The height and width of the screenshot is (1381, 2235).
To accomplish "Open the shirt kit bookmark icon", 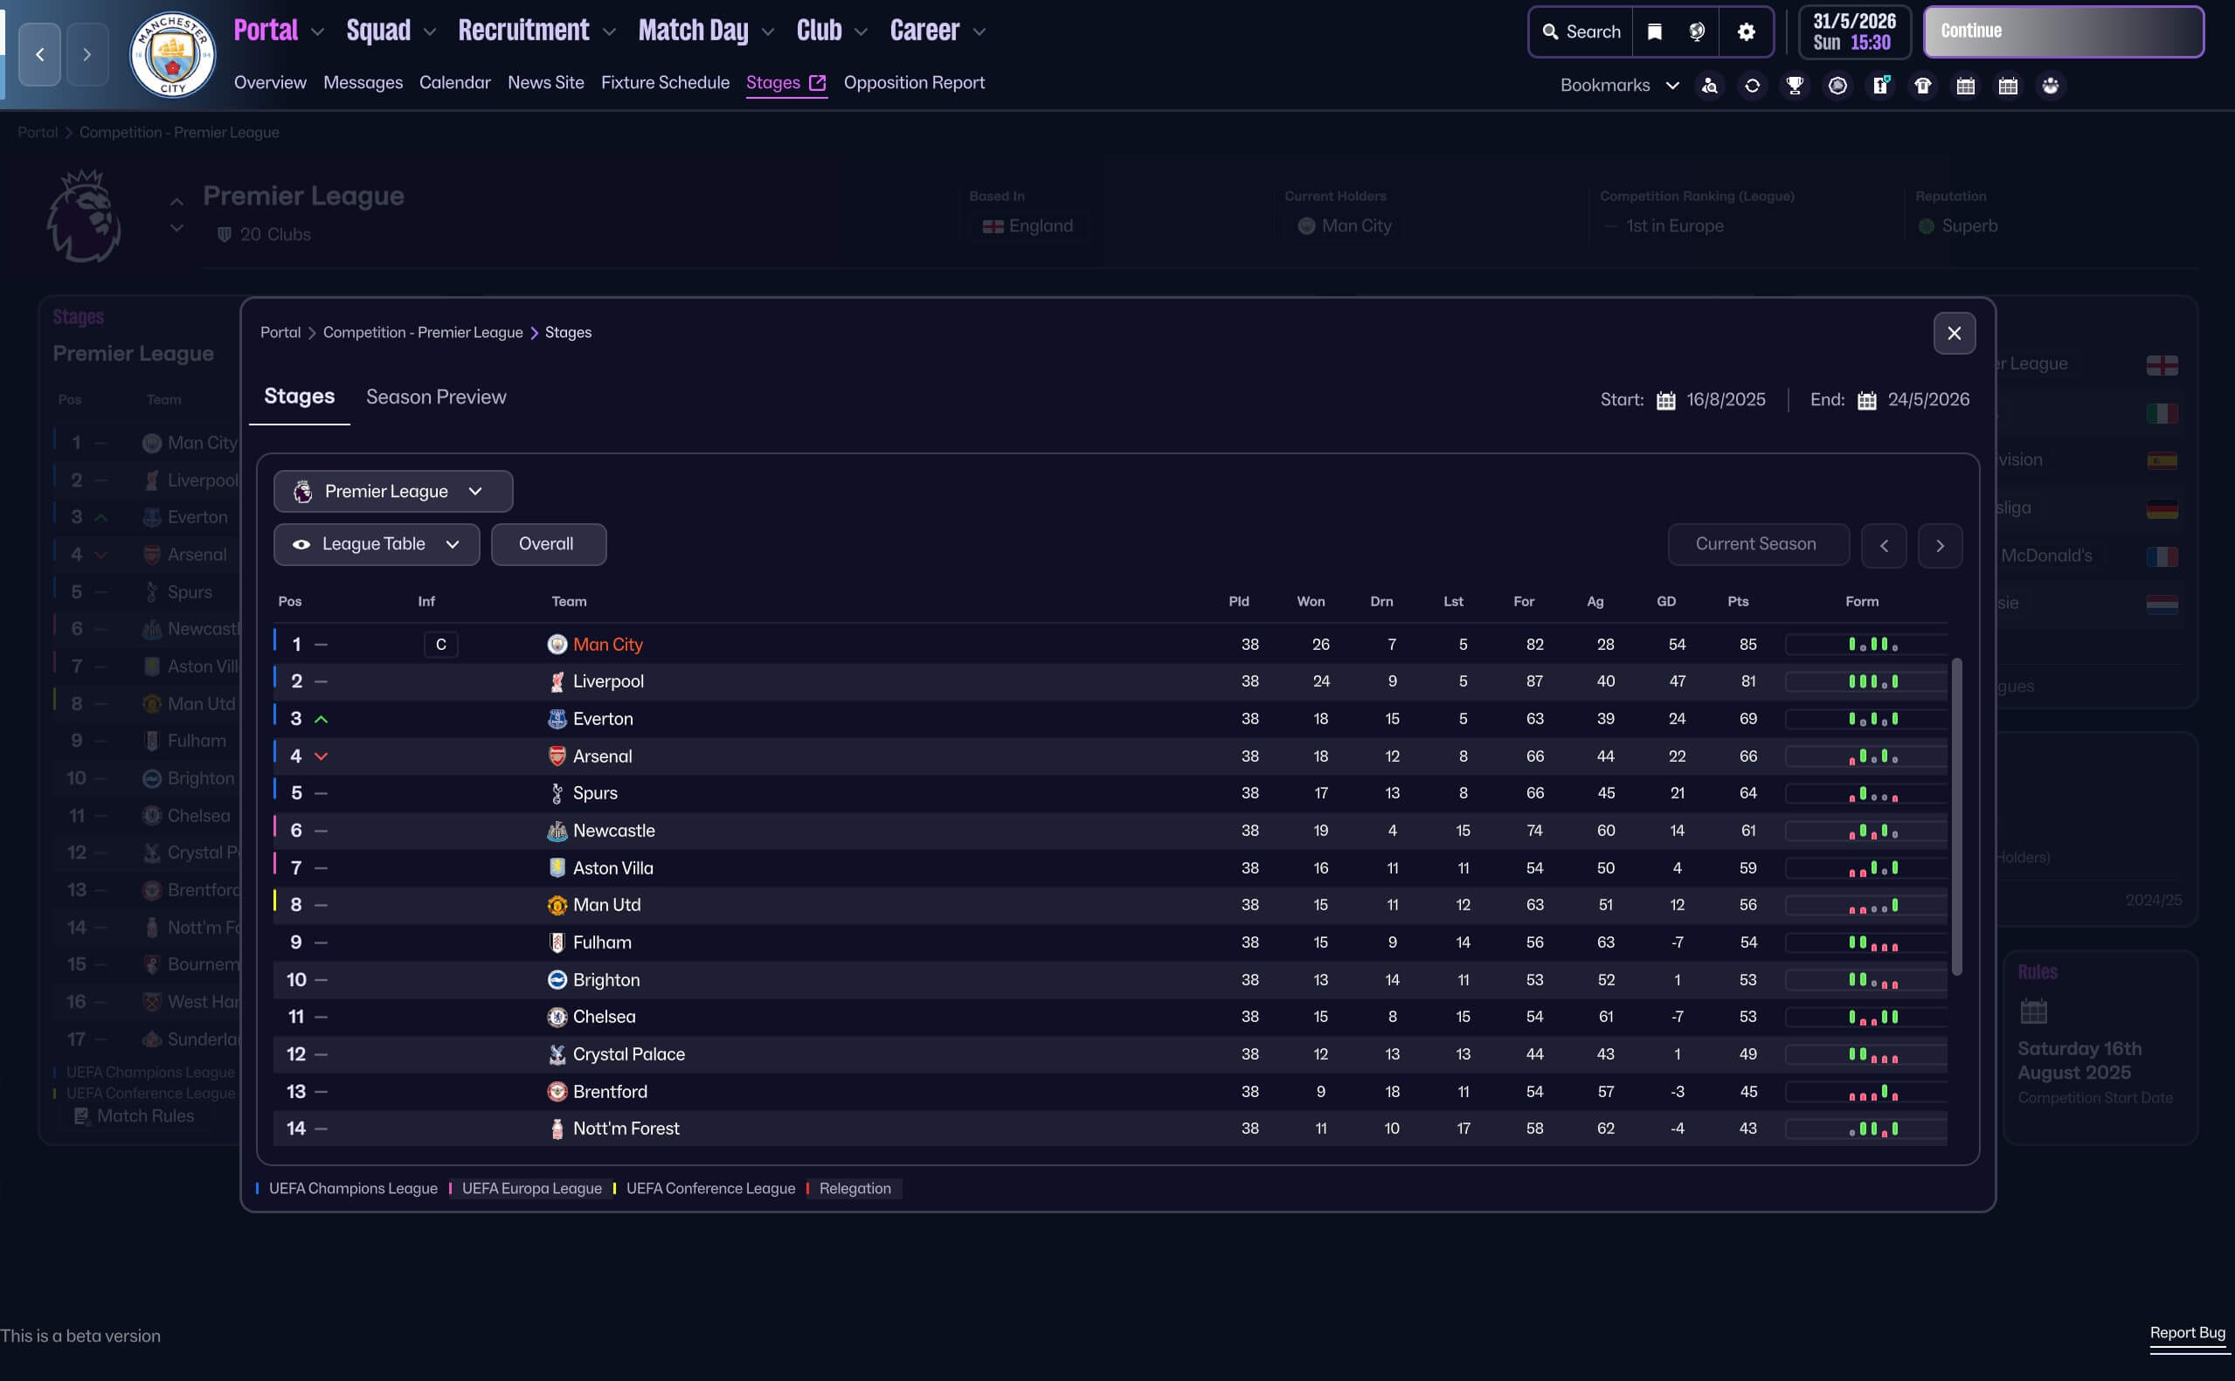I will point(1922,86).
